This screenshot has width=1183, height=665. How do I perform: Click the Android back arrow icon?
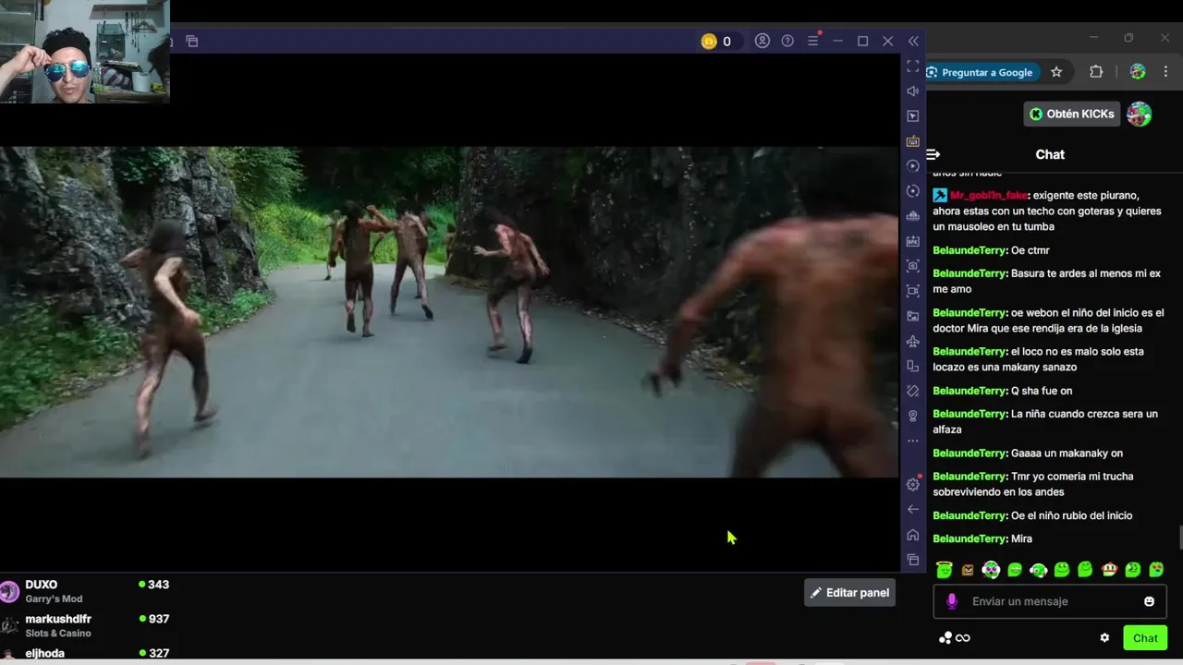tap(913, 509)
